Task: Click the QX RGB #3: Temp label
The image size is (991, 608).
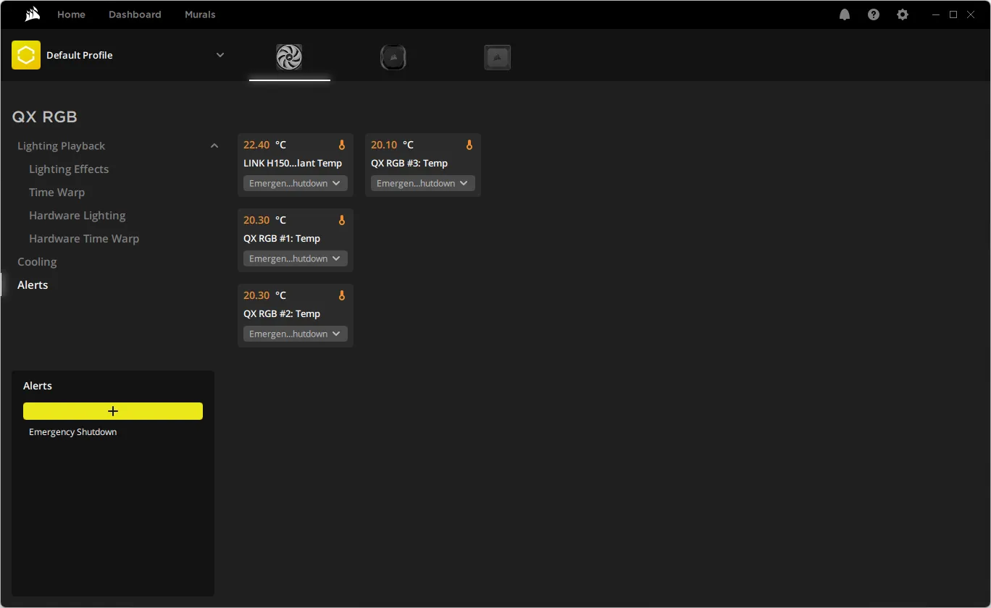Action: (x=409, y=163)
